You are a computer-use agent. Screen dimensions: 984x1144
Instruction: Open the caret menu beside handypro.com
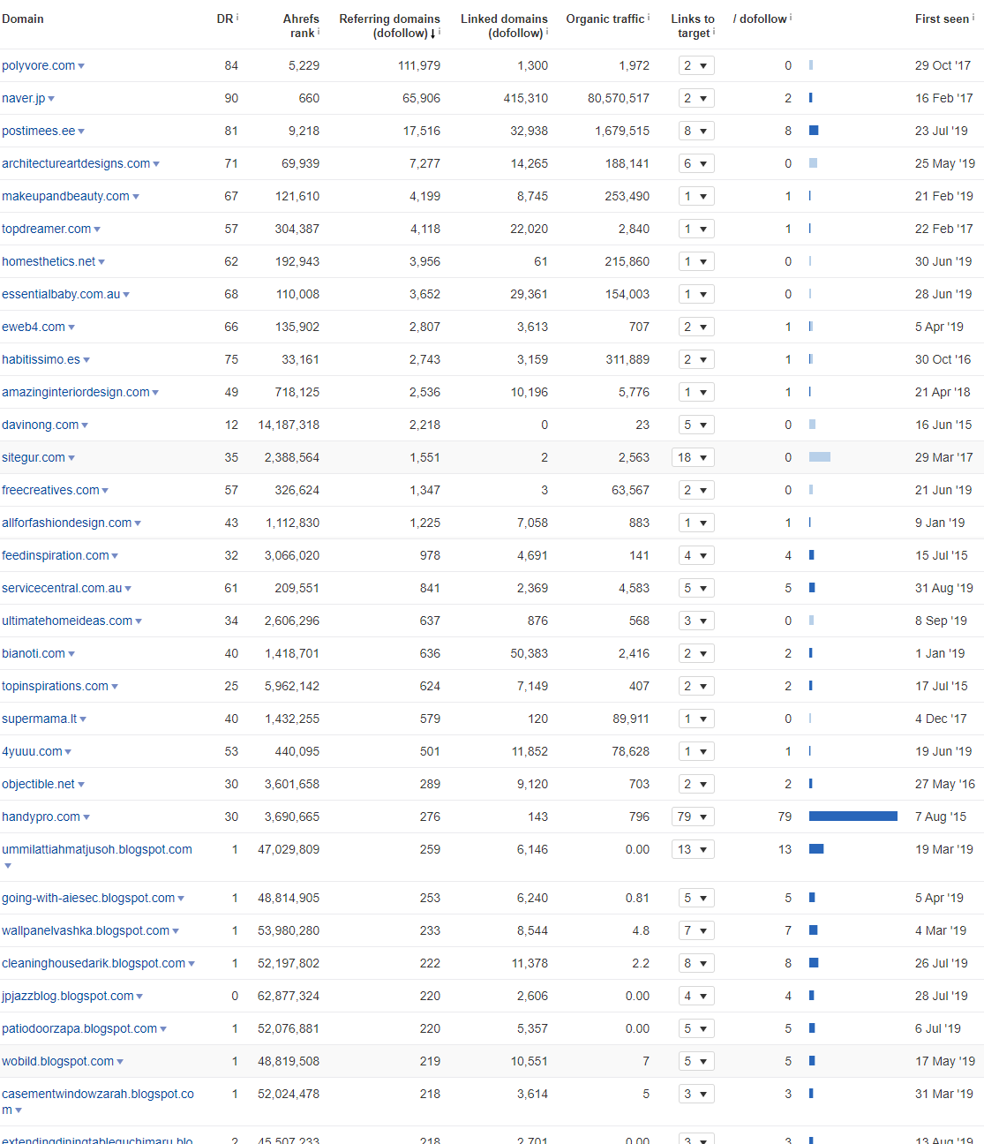(x=86, y=817)
